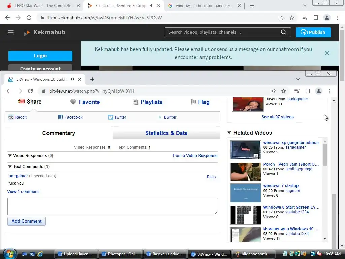Bookmark the Kekmahub page with star icon
The width and height of the screenshot is (345, 259).
[292, 18]
